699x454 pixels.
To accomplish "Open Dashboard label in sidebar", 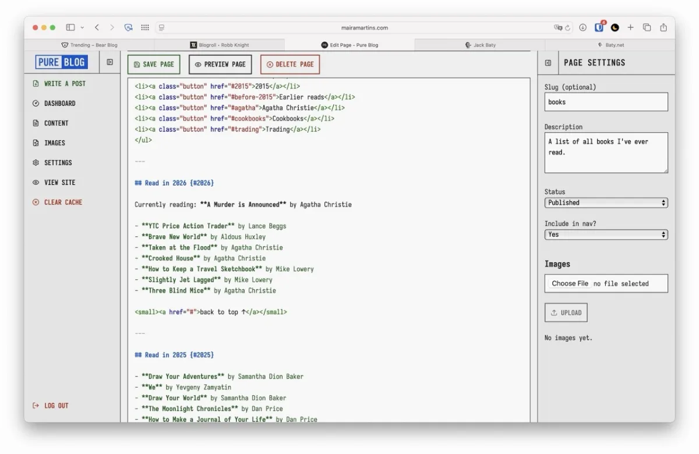I will 60,104.
